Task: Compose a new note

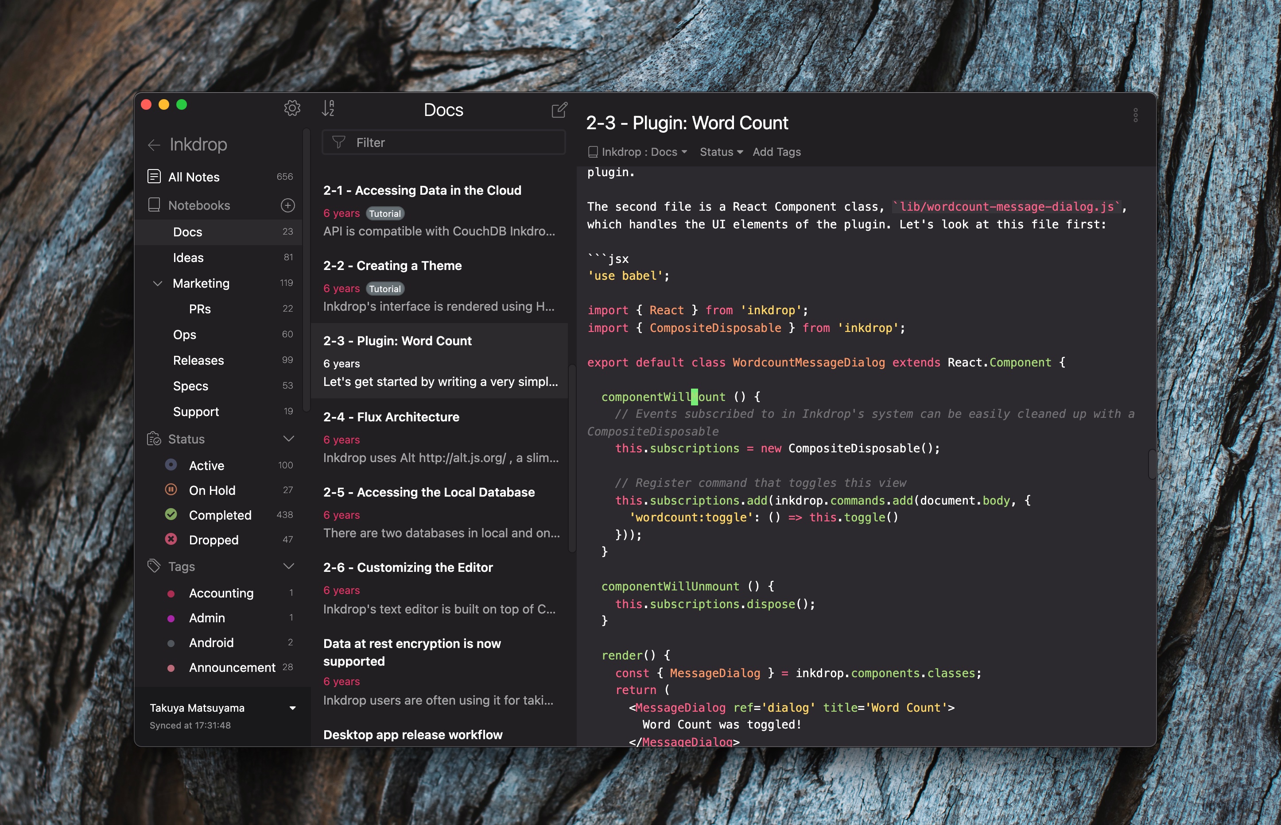Action: coord(559,109)
